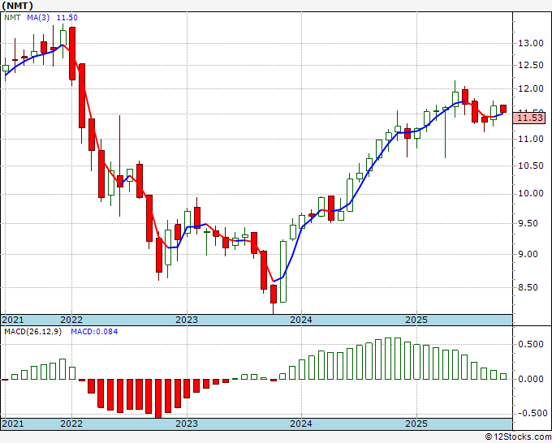
Task: Open the 12Stocks.com copyright link
Action: pos(518,437)
